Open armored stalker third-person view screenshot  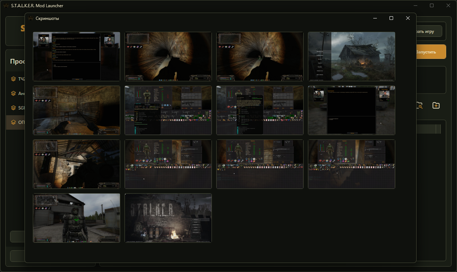tap(77, 218)
